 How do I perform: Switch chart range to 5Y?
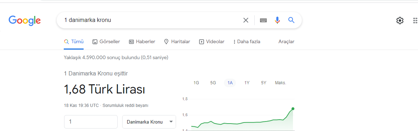tap(264, 83)
